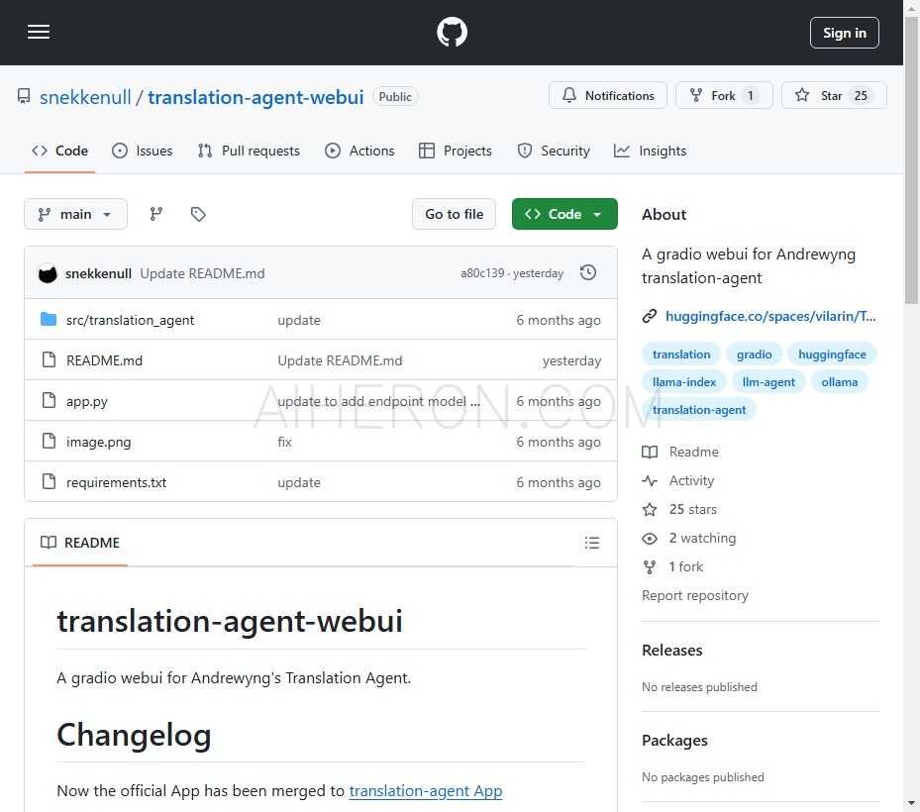Open the Projects tab

click(456, 151)
